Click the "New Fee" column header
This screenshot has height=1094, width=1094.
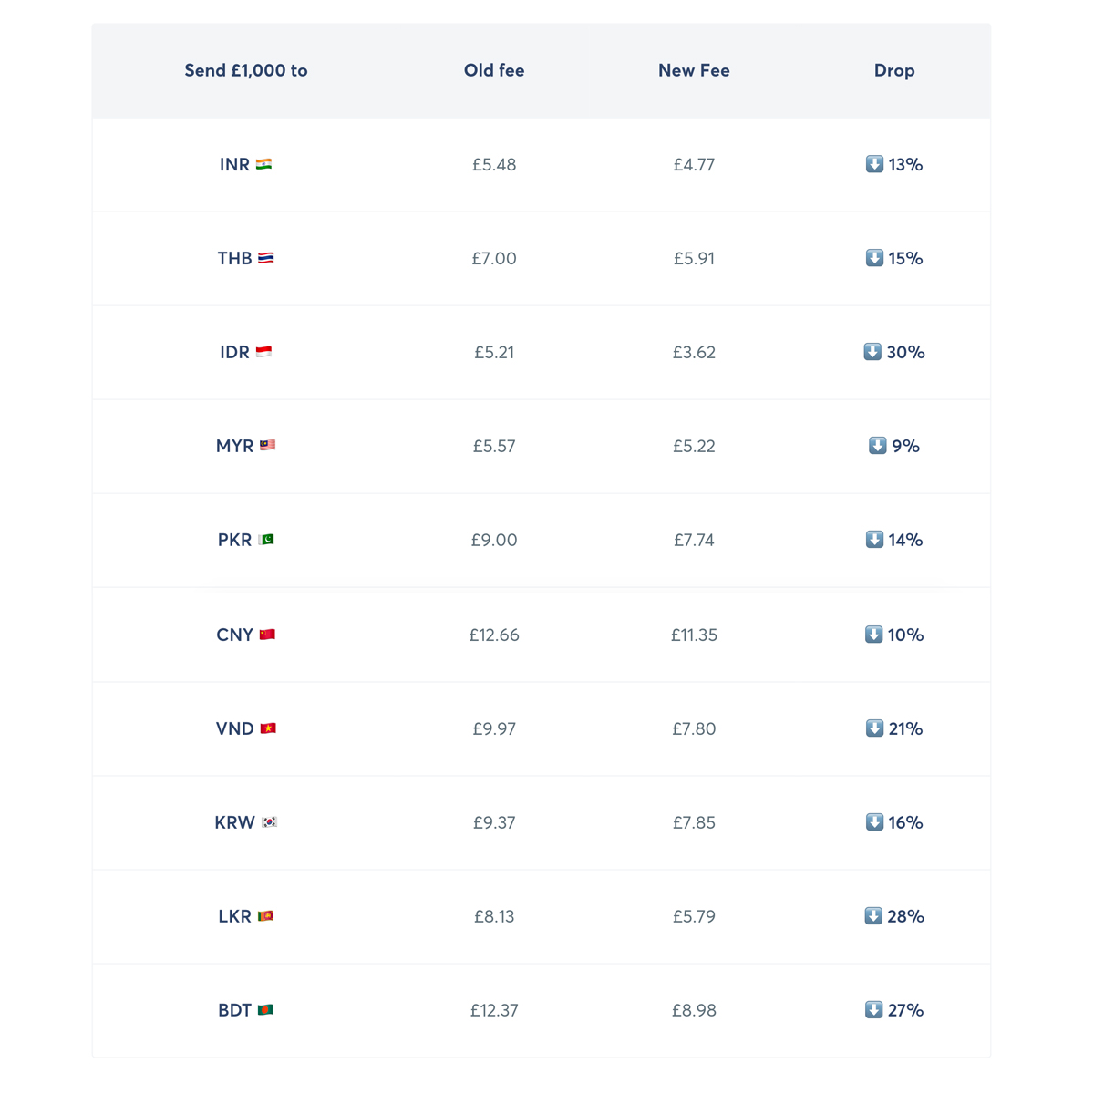694,70
